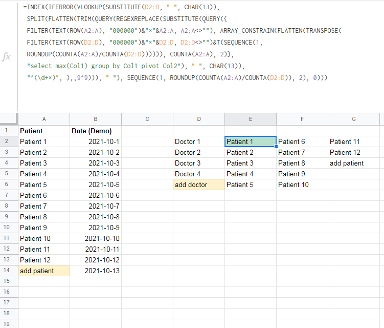Click inside the formula bar text
Viewport: 384px width, 328px height.
point(182,43)
